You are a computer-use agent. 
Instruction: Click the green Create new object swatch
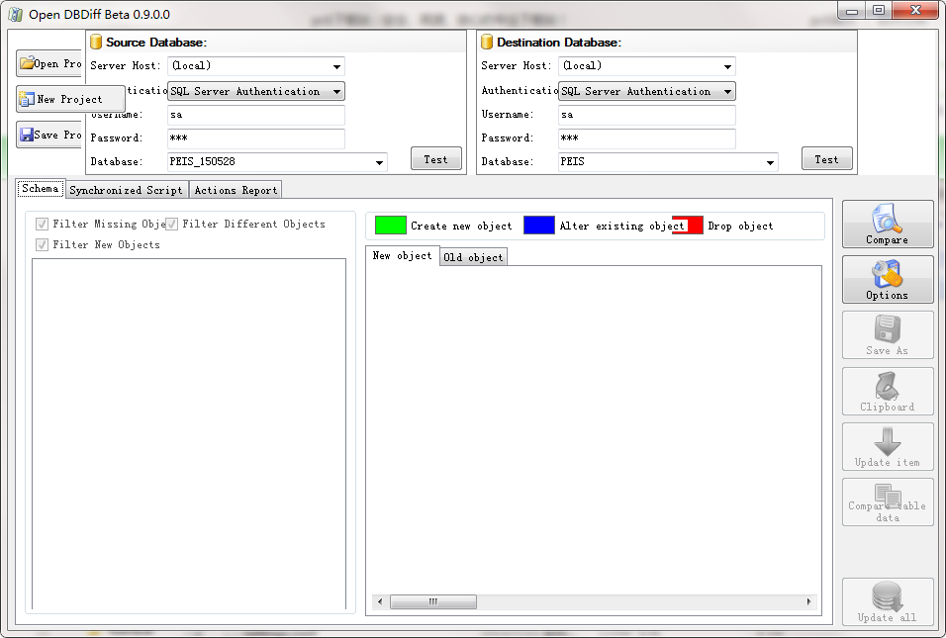[390, 225]
